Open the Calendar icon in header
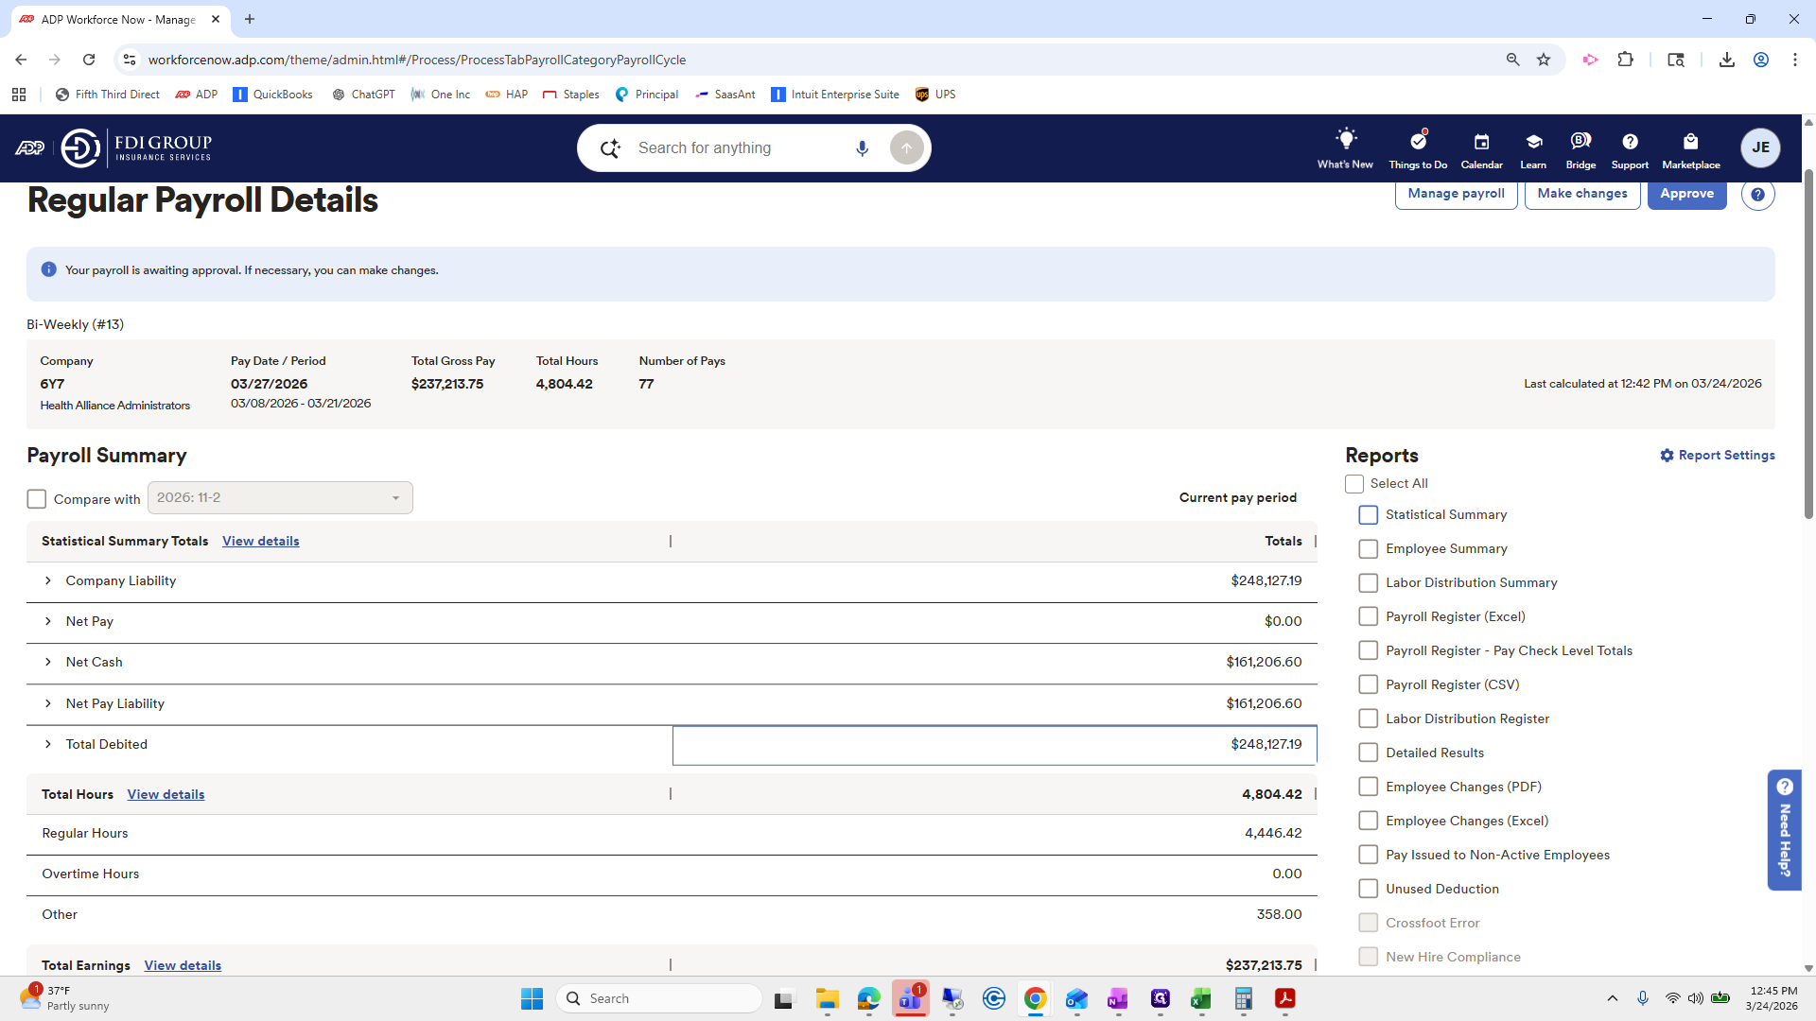Image resolution: width=1816 pixels, height=1021 pixels. 1481,142
